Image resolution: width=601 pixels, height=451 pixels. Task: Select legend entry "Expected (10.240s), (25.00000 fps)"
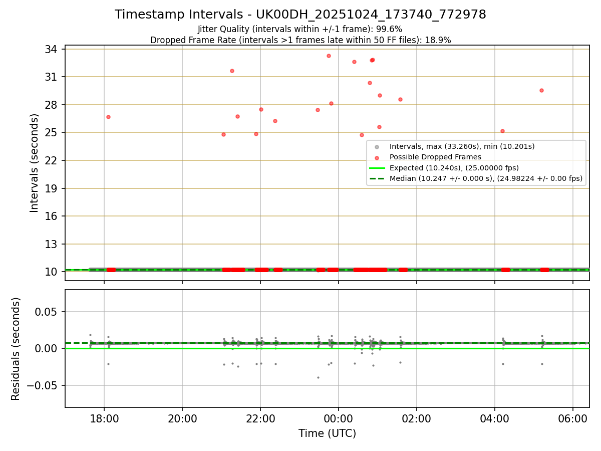pyautogui.click(x=454, y=168)
